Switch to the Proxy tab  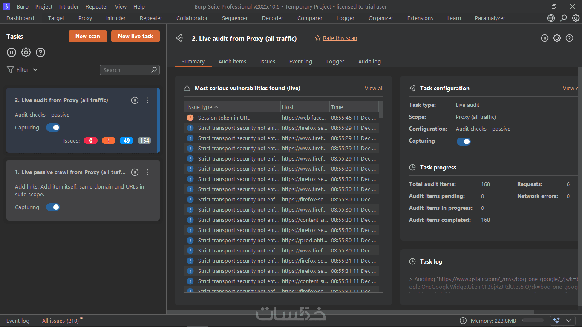[x=85, y=18]
